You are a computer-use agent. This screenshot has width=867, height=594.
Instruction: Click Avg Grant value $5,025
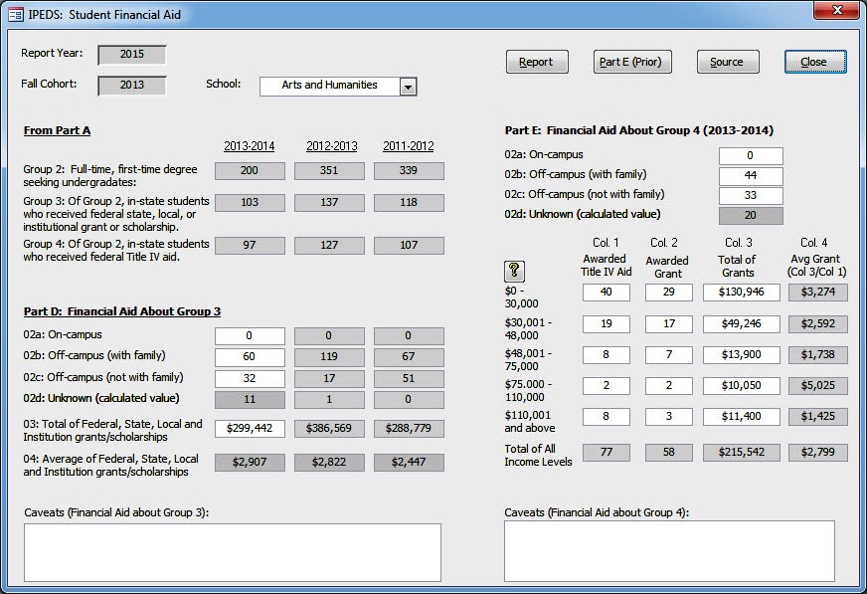click(x=818, y=385)
